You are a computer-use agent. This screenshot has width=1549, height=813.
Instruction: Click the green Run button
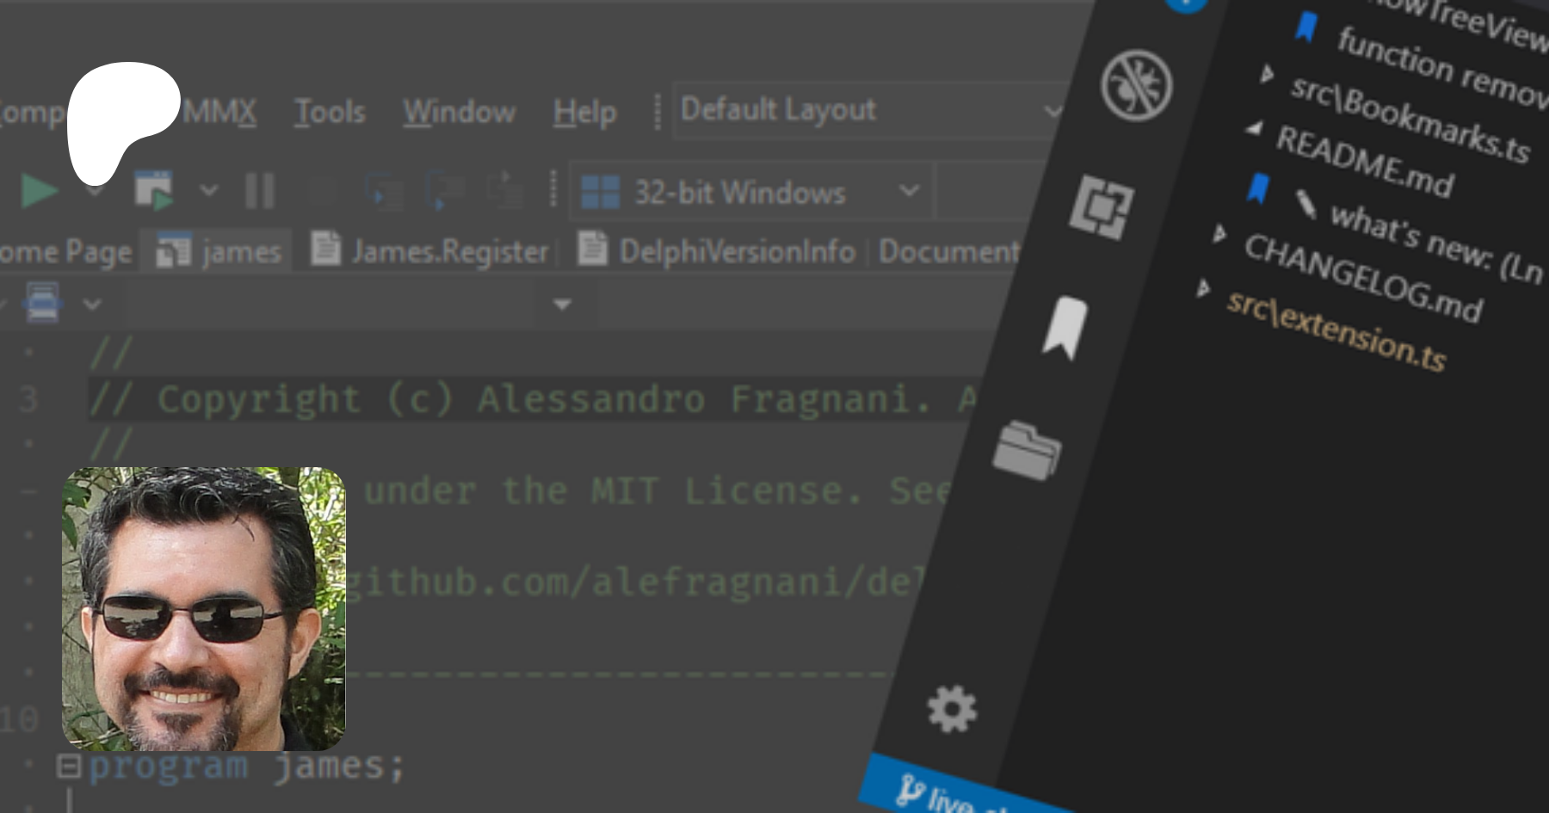[39, 191]
